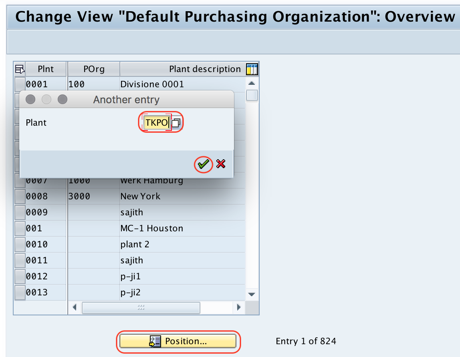Click the Plnt column header
The height and width of the screenshot is (357, 460).
(x=45, y=69)
